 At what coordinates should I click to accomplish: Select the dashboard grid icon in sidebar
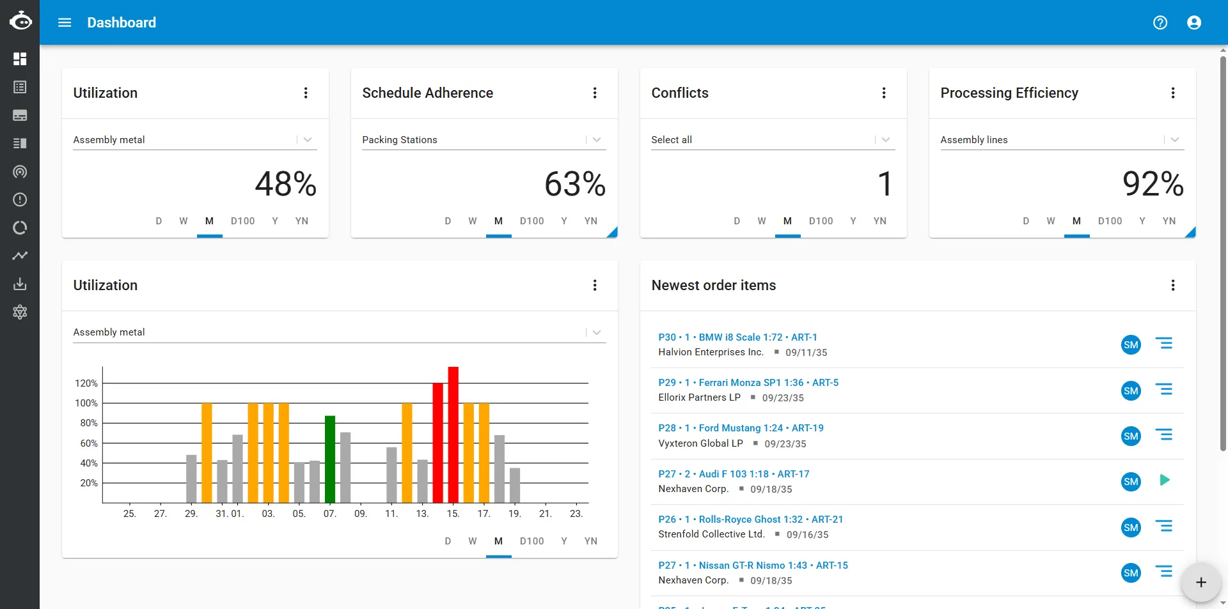[x=20, y=59]
